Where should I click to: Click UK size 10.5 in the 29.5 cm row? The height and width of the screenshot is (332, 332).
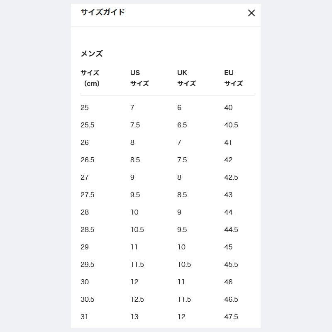click(x=184, y=264)
